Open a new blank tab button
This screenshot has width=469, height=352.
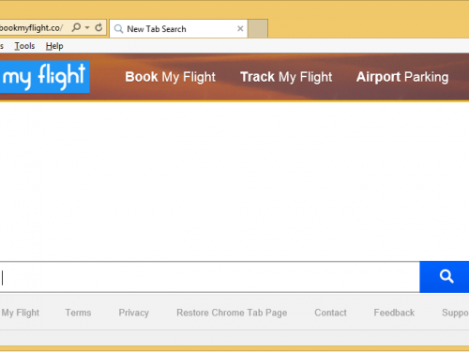(x=258, y=29)
